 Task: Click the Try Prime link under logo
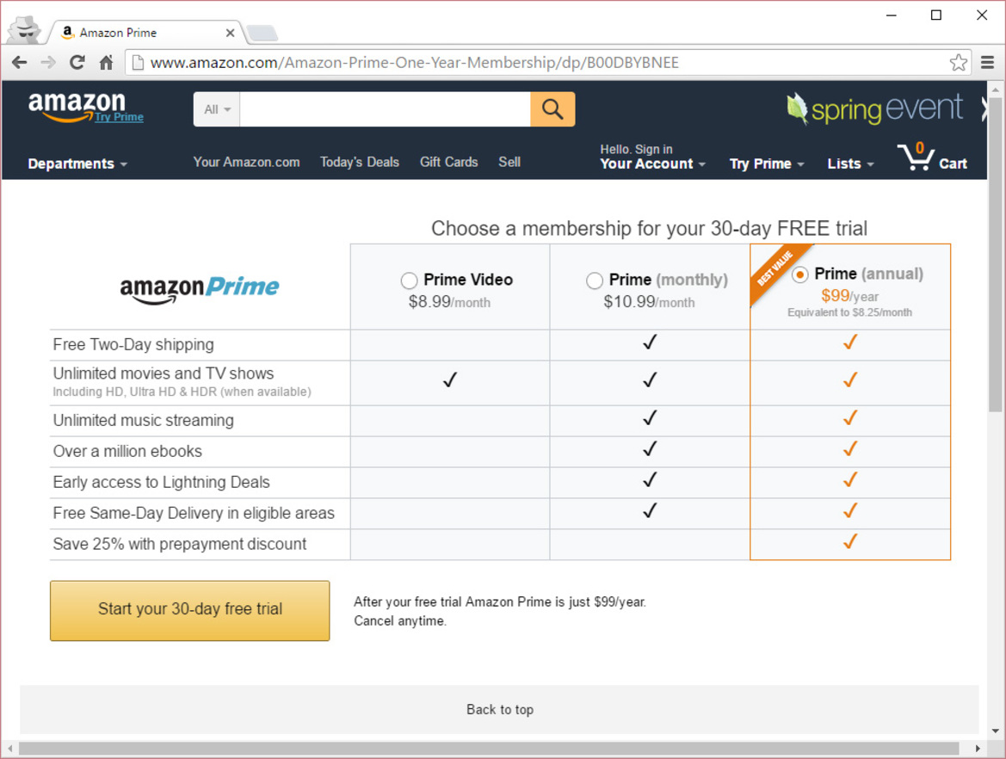coord(119,117)
